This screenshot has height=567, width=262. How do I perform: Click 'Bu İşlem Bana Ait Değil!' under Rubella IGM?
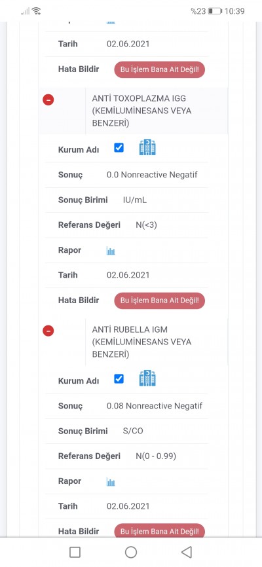[160, 531]
